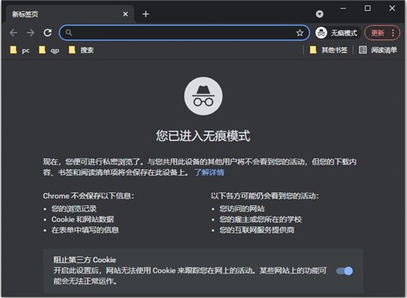This screenshot has width=407, height=298.
Task: Click the search magnifier icon in the address bar
Action: 68,33
